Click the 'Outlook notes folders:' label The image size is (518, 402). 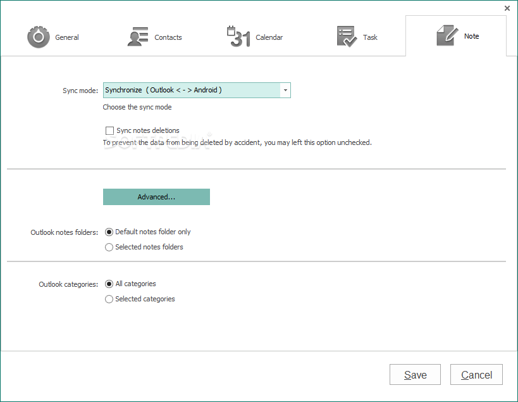65,232
